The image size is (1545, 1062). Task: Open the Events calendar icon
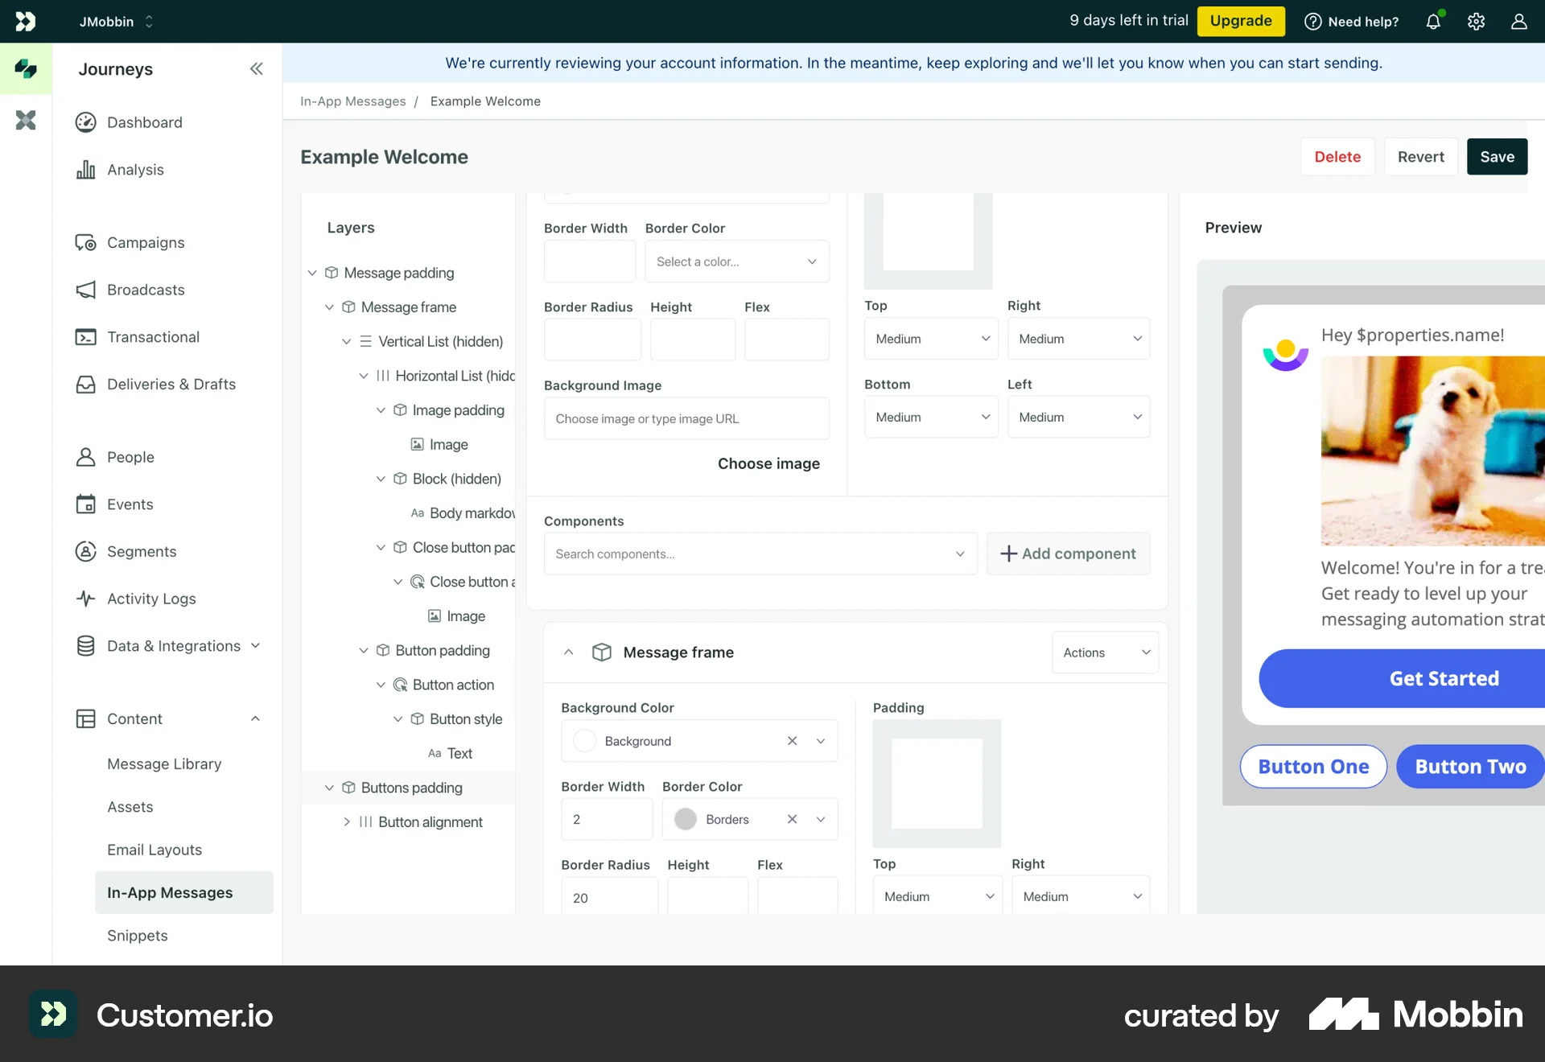tap(86, 504)
